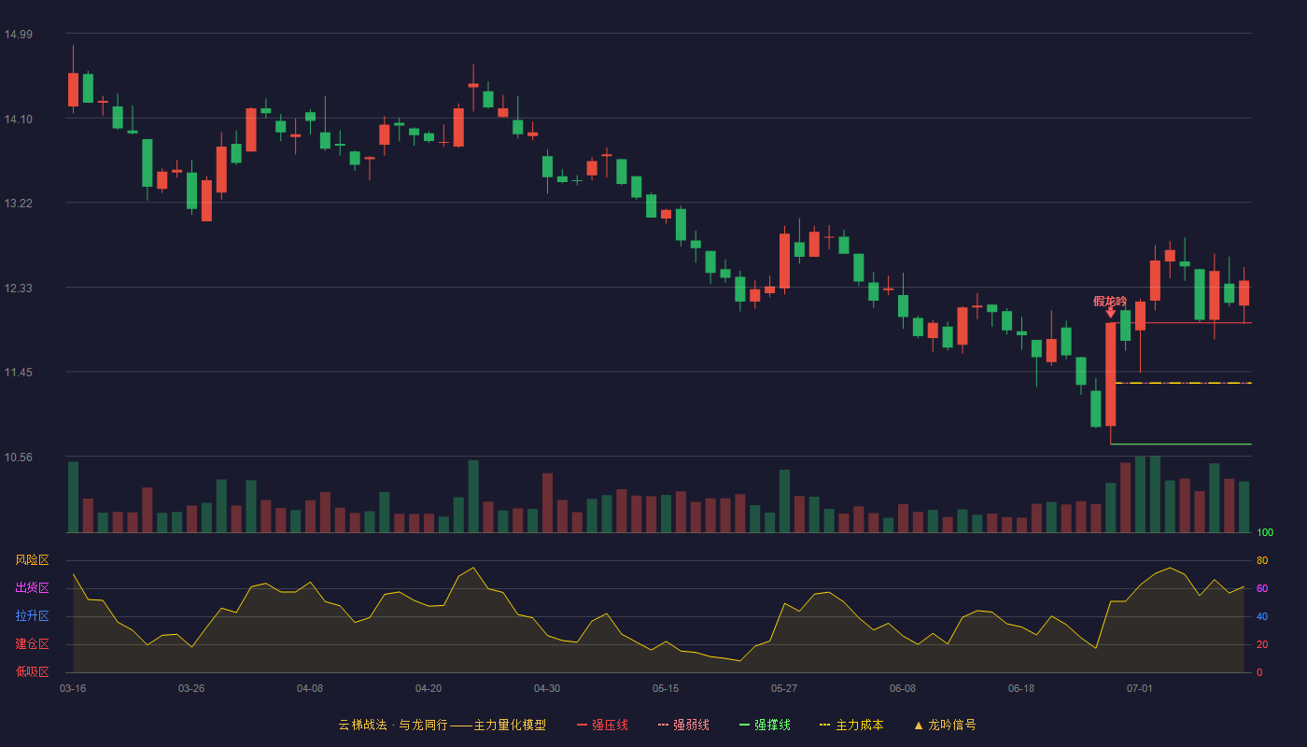Click the 04-30 date label
1307x747 pixels.
[547, 688]
